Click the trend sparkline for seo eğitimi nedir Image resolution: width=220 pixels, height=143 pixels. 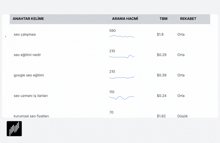(122, 56)
